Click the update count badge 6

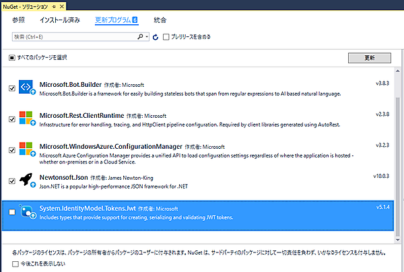tap(135, 20)
